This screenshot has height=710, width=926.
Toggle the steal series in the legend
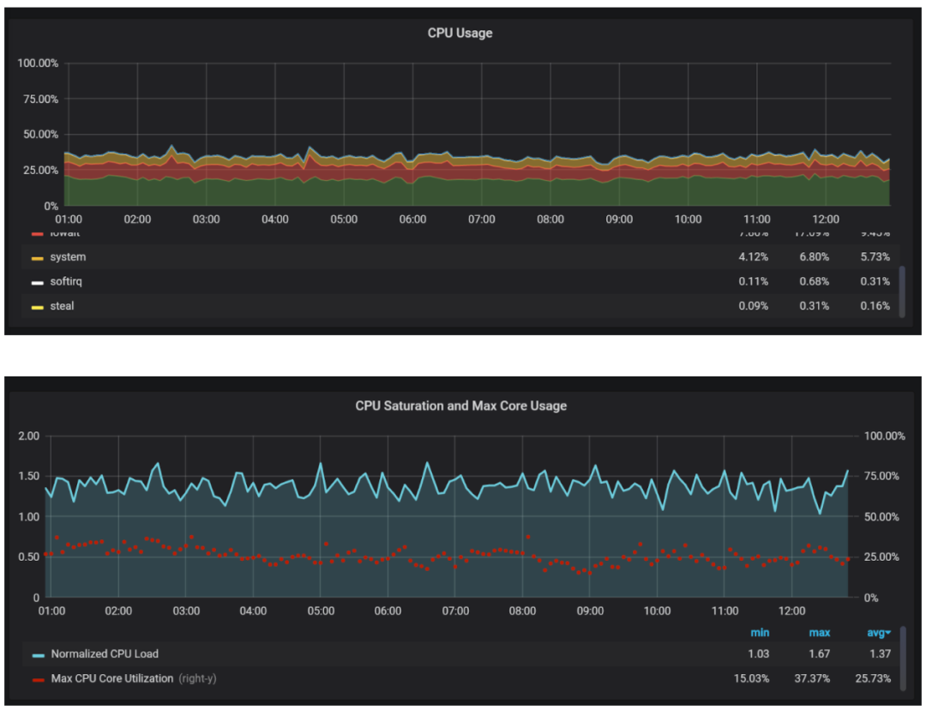pyautogui.click(x=62, y=306)
